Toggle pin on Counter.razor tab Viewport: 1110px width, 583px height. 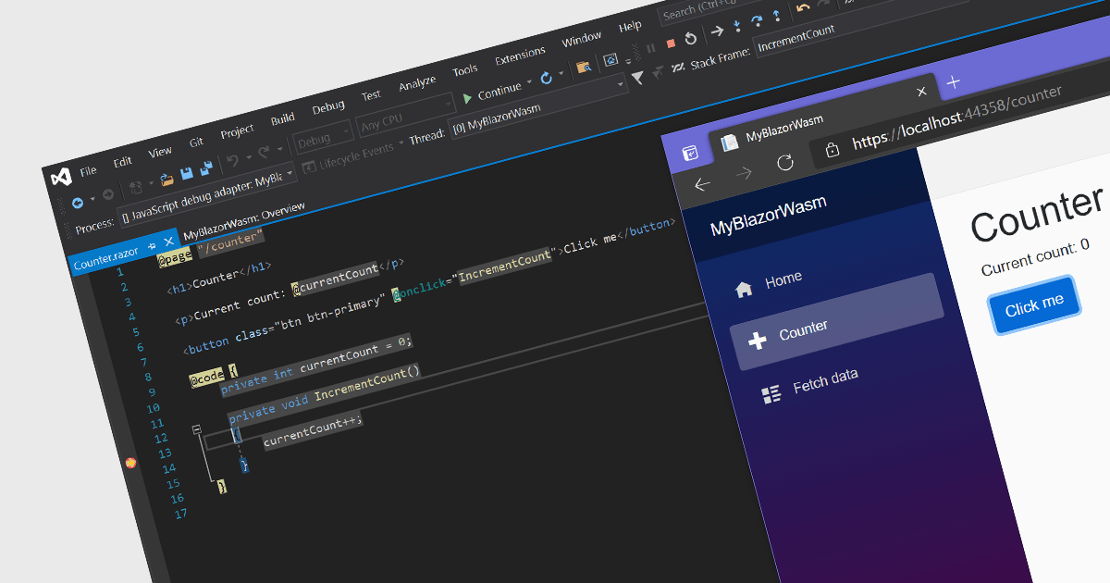point(152,248)
